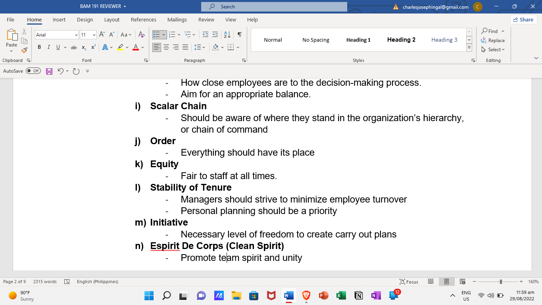Open the font size dropdown
The height and width of the screenshot is (305, 542).
point(94,35)
